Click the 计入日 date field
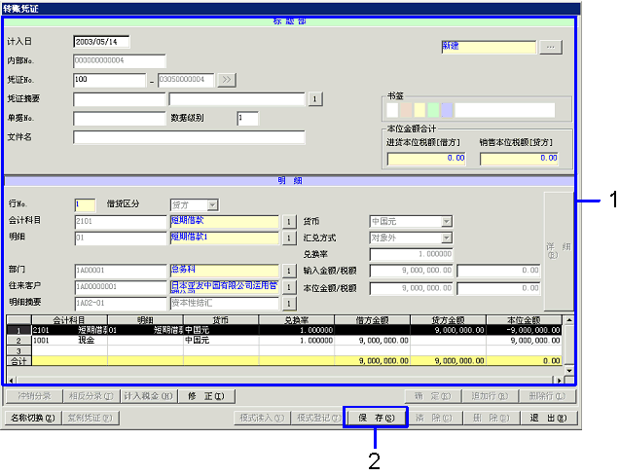Viewport: 620px width, 476px height. pos(101,42)
